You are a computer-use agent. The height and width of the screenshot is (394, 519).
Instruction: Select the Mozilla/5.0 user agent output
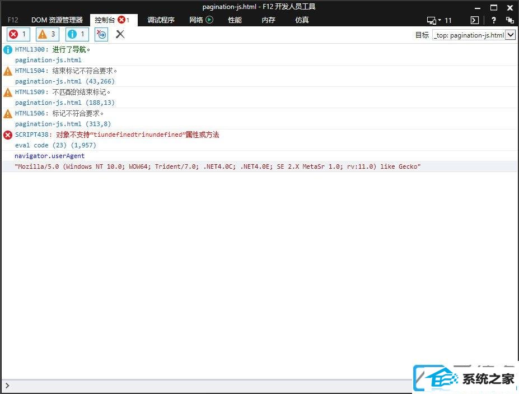(217, 166)
